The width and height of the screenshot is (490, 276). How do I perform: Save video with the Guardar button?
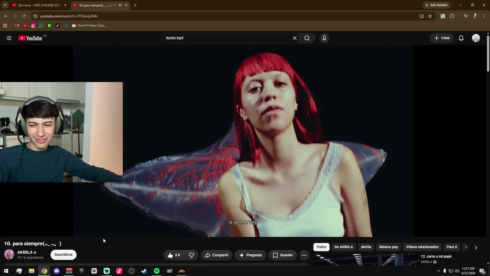(x=283, y=255)
